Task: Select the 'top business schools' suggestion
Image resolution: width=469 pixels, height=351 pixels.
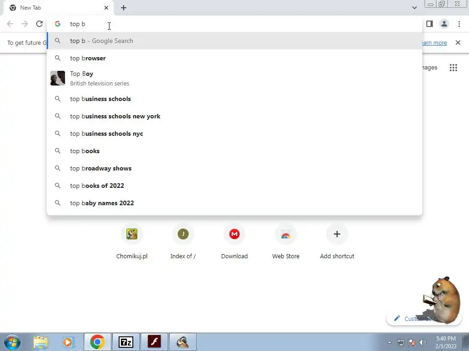Action: [x=234, y=99]
